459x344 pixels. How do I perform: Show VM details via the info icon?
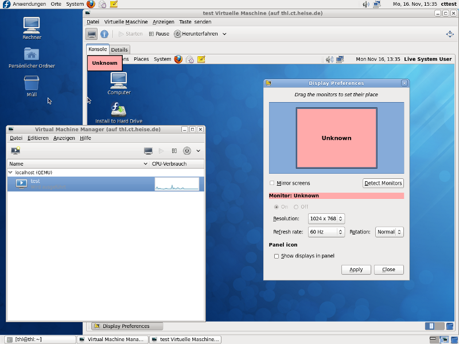click(104, 34)
